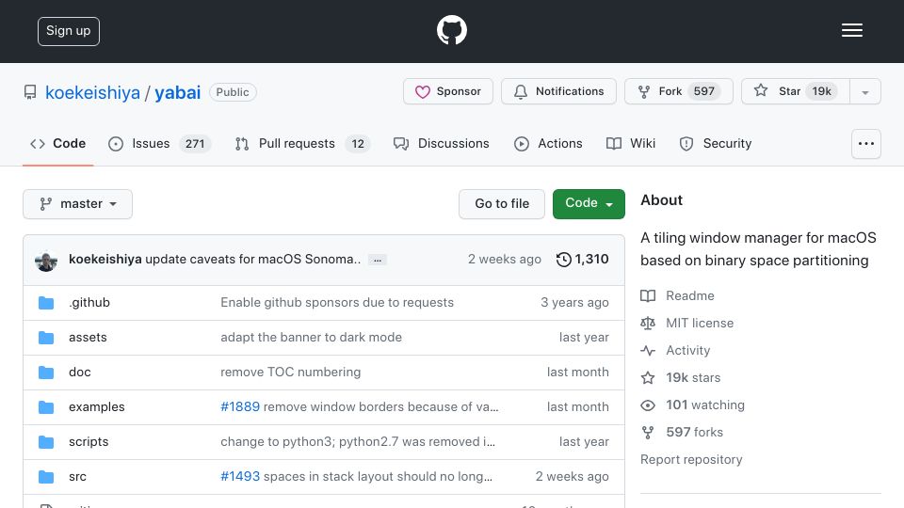Expand the commit message ellipsis
The width and height of the screenshot is (904, 508).
(x=378, y=260)
